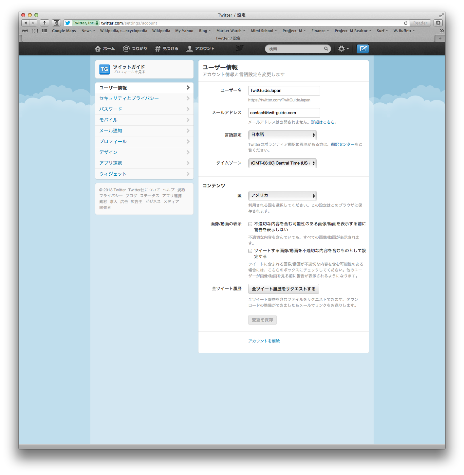Image resolution: width=464 pixels, height=475 pixels.
Task: Expand the Finance bookmarks folder
Action: [320, 31]
